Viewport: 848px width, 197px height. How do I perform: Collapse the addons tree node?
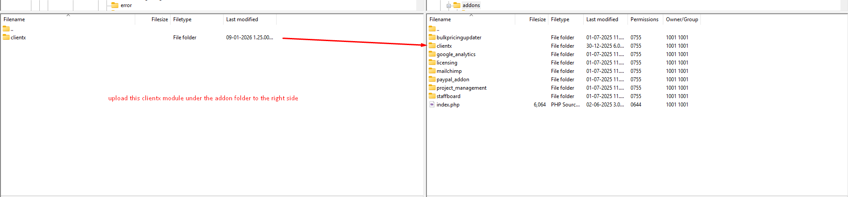tap(448, 6)
